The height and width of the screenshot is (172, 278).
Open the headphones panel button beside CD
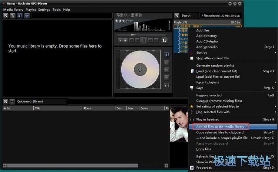167,85
